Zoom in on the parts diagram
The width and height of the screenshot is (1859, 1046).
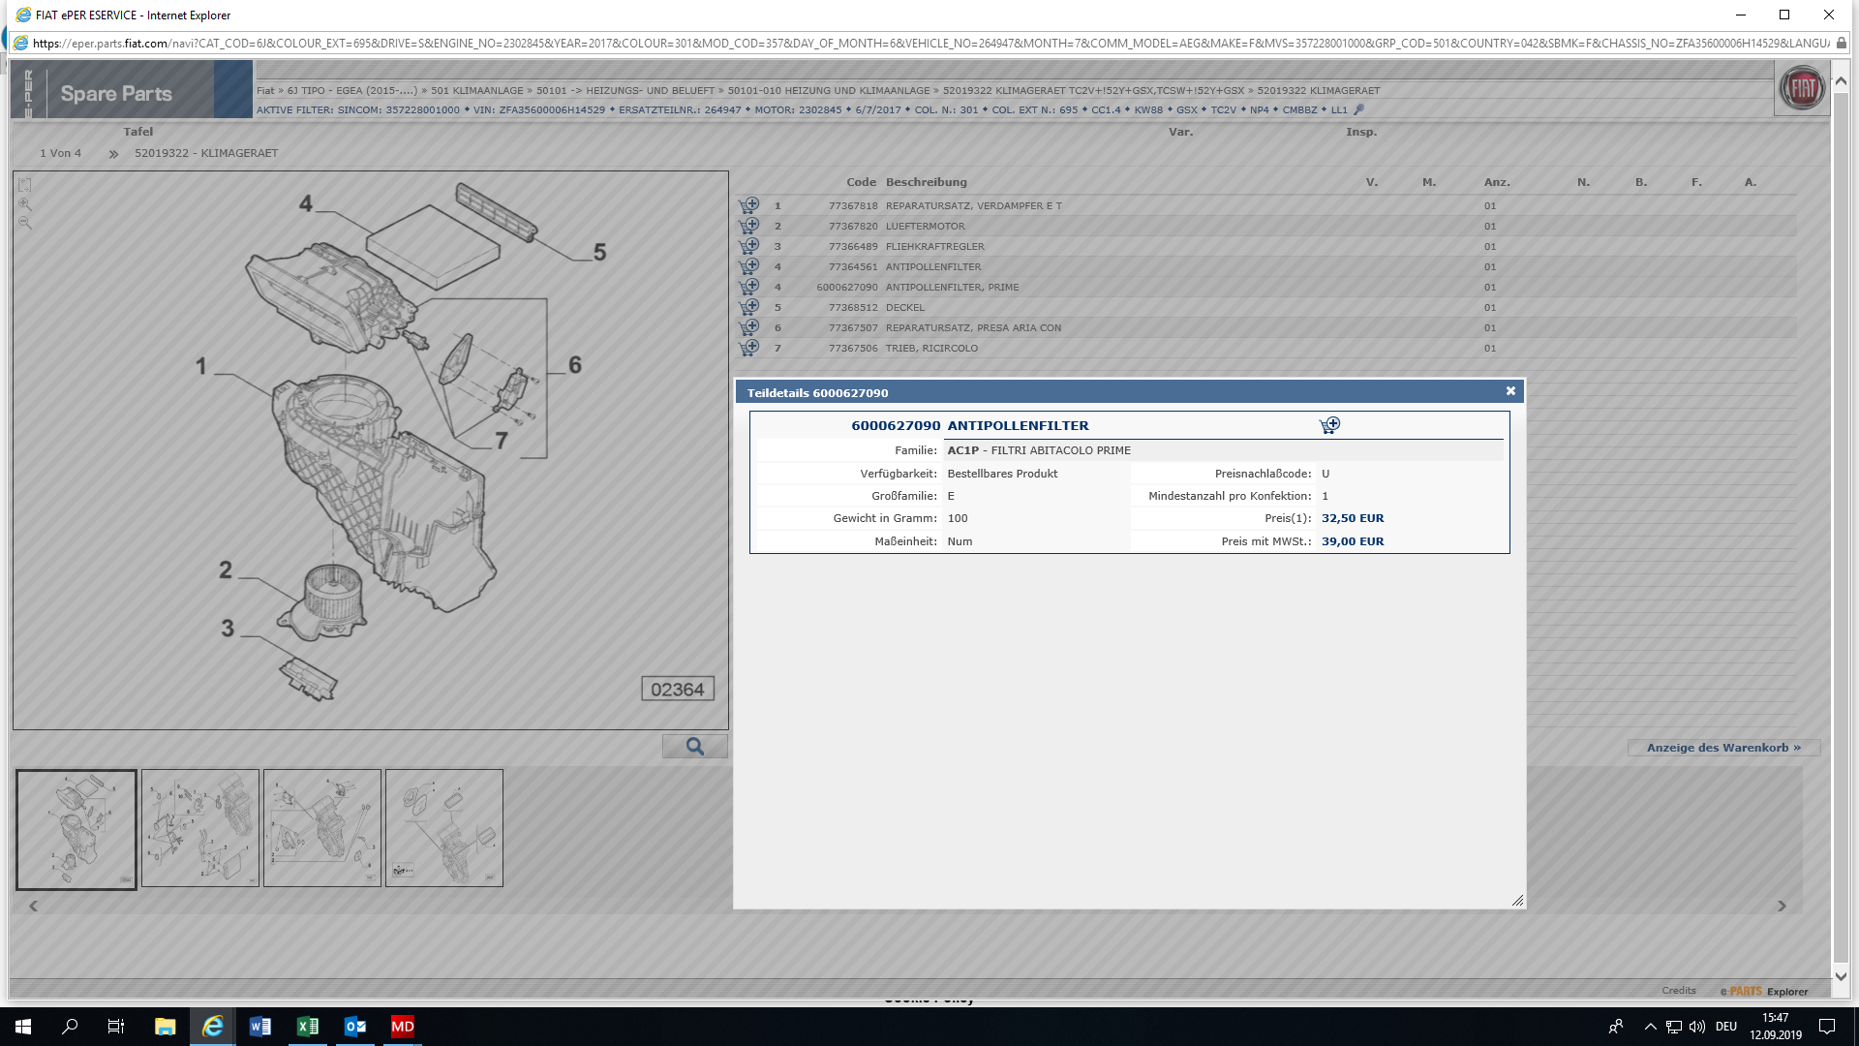(25, 204)
